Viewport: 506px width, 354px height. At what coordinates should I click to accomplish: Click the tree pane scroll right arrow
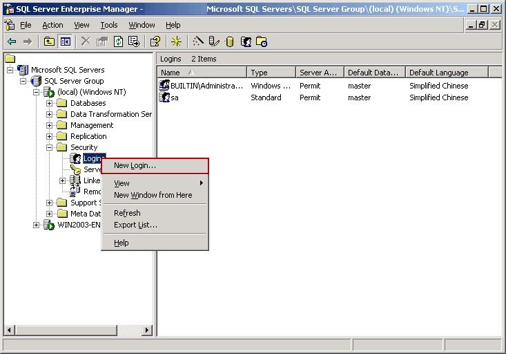pos(147,330)
